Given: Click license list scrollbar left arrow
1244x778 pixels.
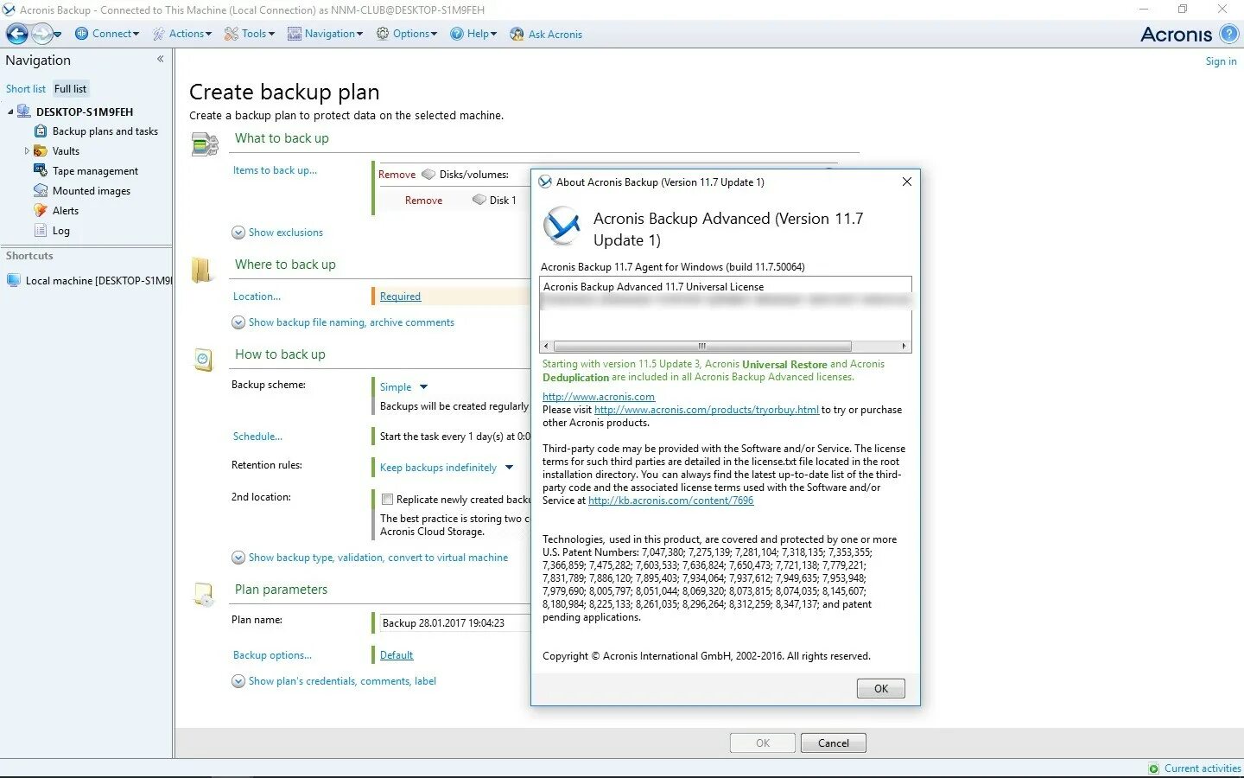Looking at the screenshot, I should click(546, 346).
